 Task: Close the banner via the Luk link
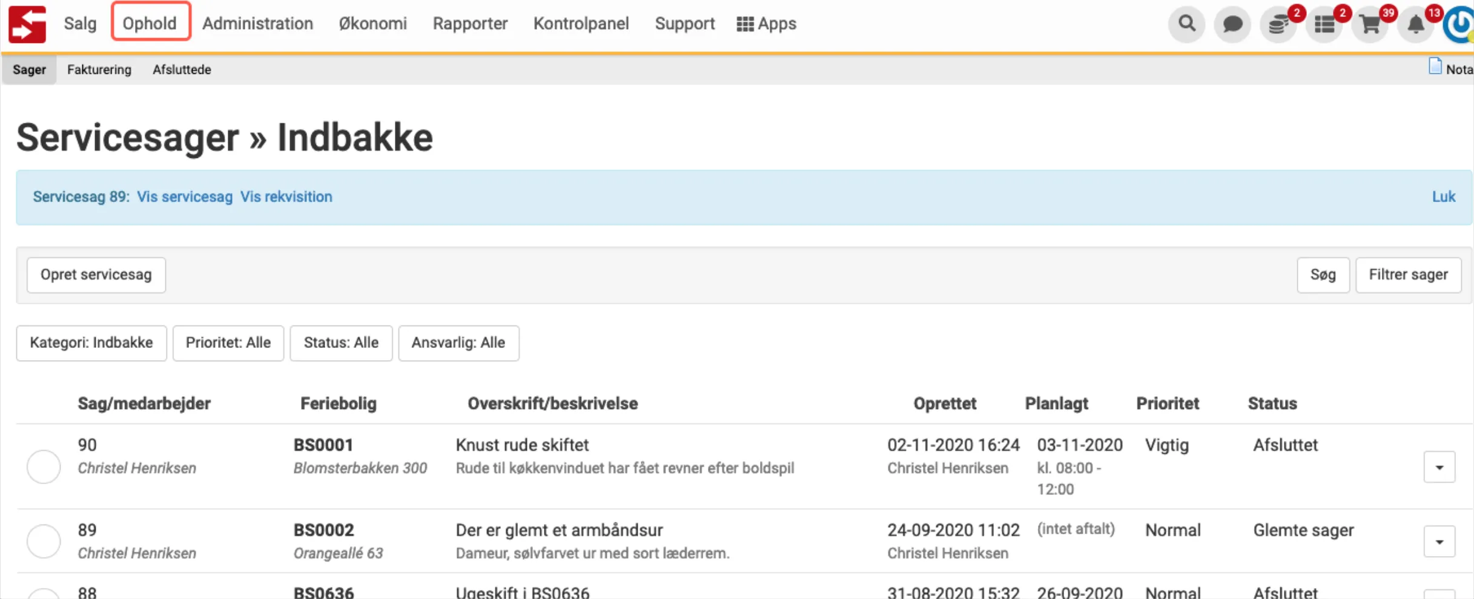point(1444,196)
